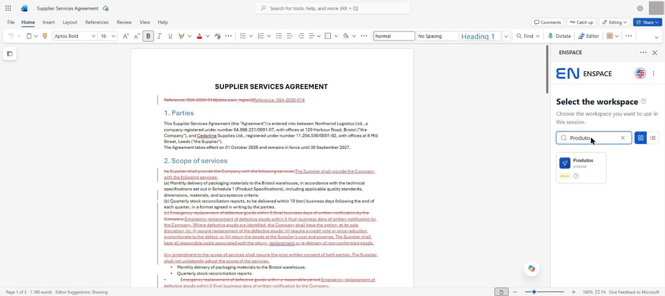Open the Copilot floating button
Image resolution: width=665 pixels, height=296 pixels.
(531, 268)
